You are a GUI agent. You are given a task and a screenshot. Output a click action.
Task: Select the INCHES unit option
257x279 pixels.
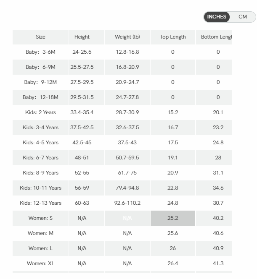pyautogui.click(x=217, y=17)
